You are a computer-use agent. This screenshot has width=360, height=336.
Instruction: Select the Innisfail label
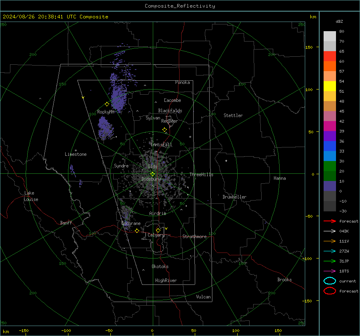(162, 145)
